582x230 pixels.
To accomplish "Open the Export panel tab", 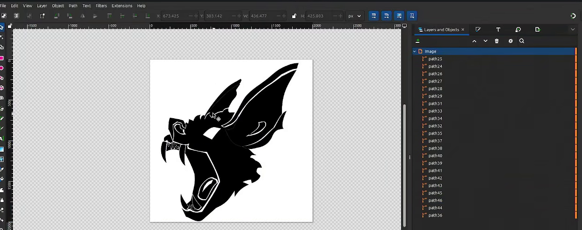I will (537, 29).
